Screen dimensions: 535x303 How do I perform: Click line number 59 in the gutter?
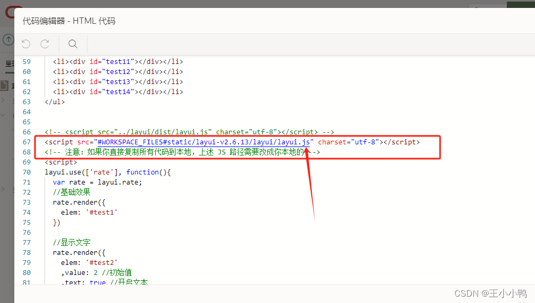point(27,62)
